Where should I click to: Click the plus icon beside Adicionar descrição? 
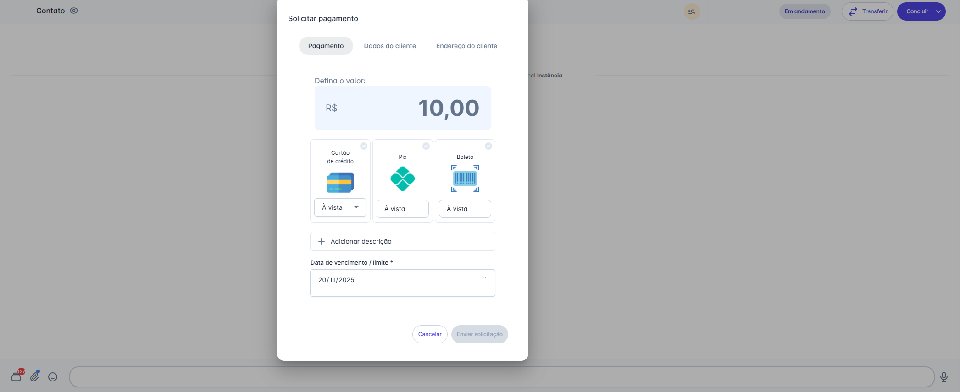click(322, 241)
